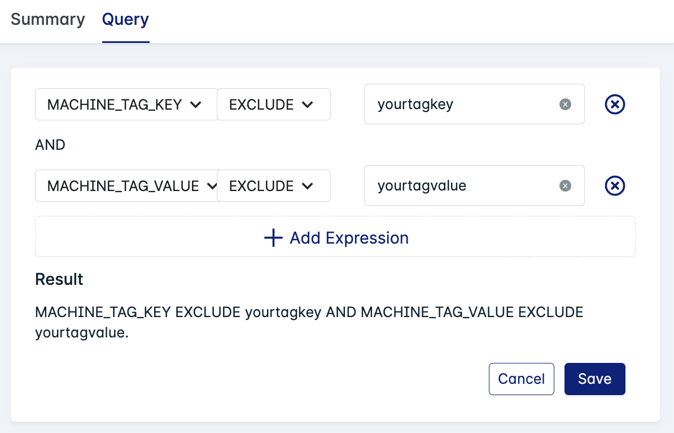Switch to the Summary tab
Image resolution: width=674 pixels, height=433 pixels.
click(48, 19)
